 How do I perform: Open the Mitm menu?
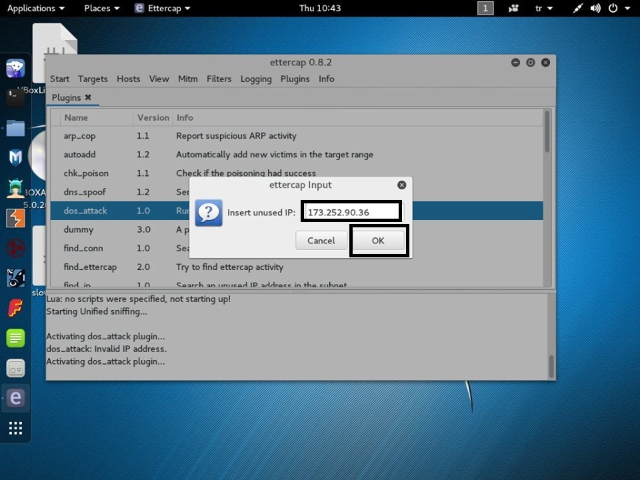click(x=188, y=79)
